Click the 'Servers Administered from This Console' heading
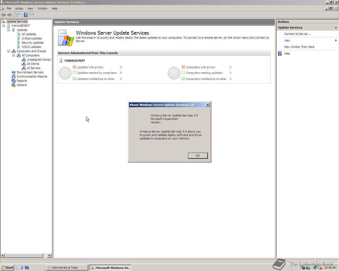The width and height of the screenshot is (339, 271). (x=88, y=53)
